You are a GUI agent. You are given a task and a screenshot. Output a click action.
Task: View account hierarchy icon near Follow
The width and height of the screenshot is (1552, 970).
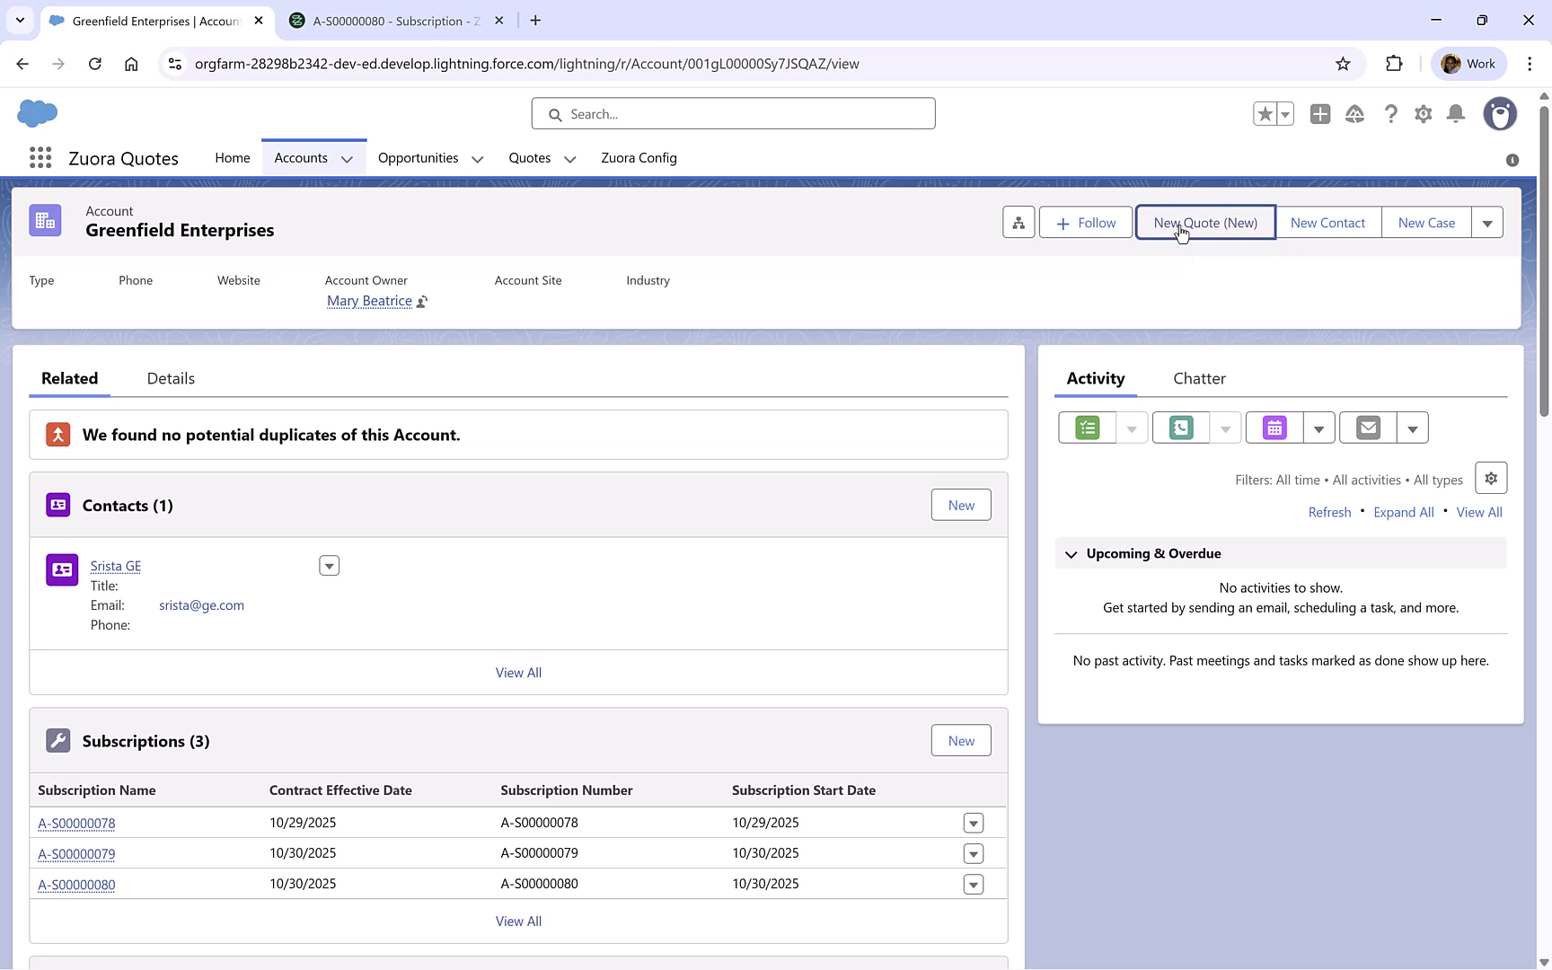(1018, 222)
